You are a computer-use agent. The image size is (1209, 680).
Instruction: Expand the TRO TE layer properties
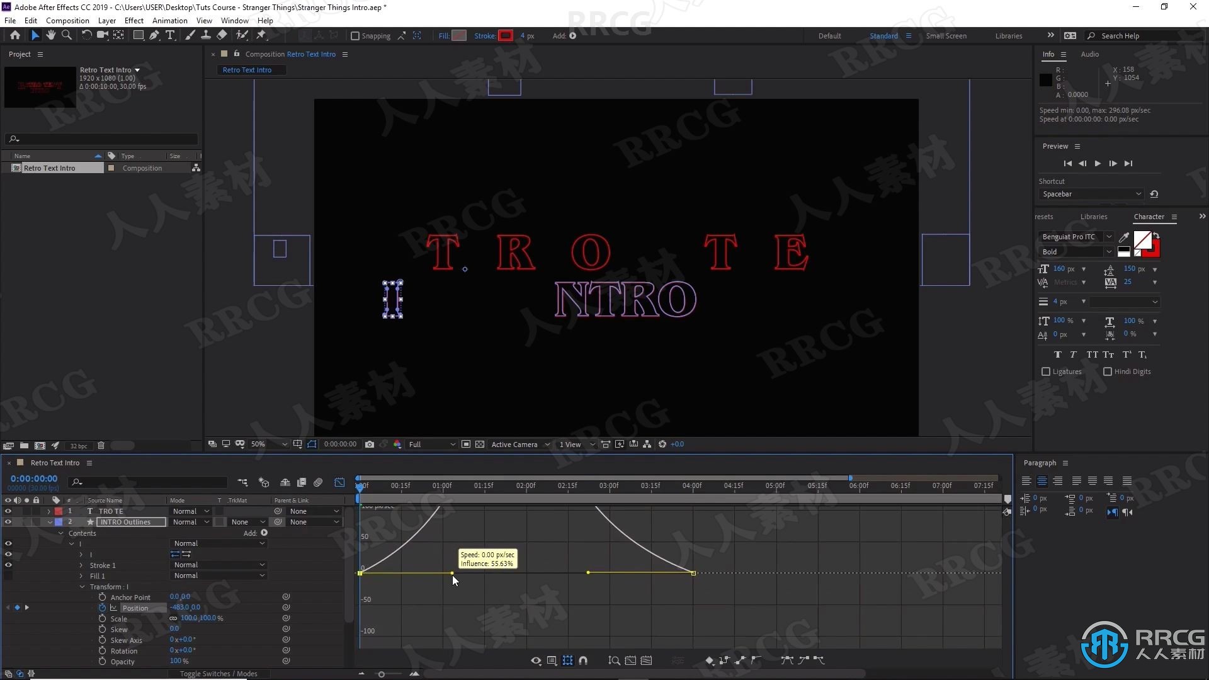point(49,511)
